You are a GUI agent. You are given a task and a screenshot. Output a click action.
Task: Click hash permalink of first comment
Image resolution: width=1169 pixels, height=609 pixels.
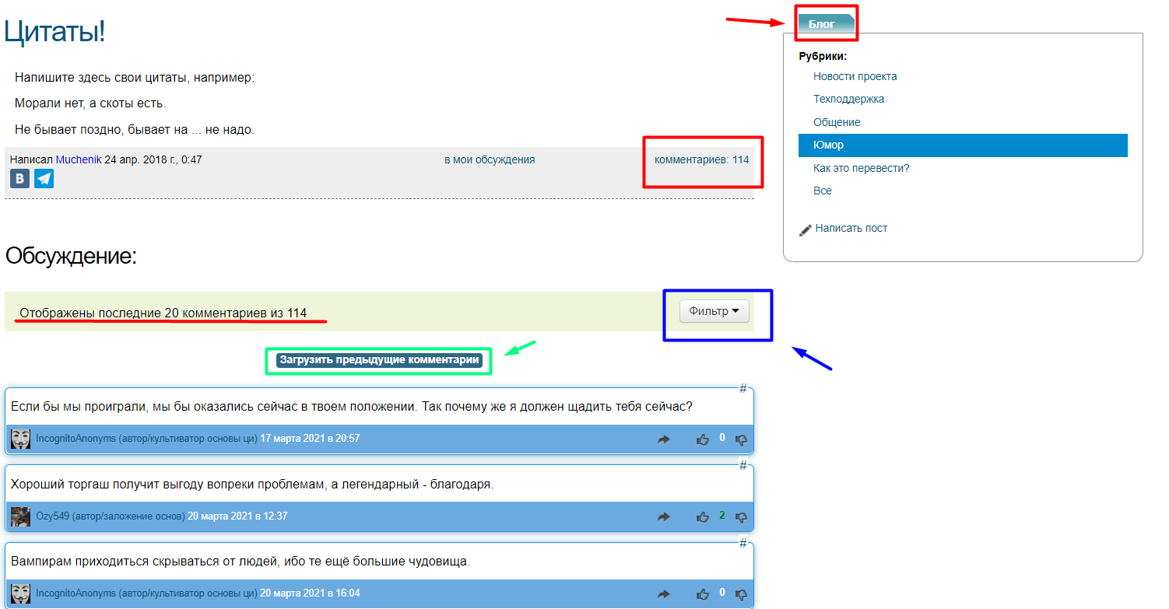[742, 388]
